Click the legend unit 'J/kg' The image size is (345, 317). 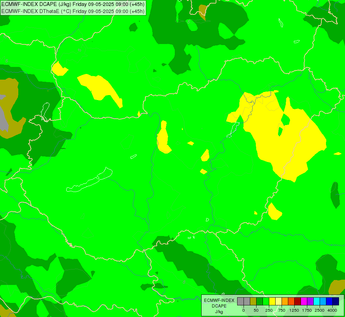pos(219,312)
